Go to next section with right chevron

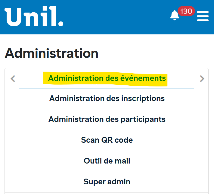tap(202, 79)
